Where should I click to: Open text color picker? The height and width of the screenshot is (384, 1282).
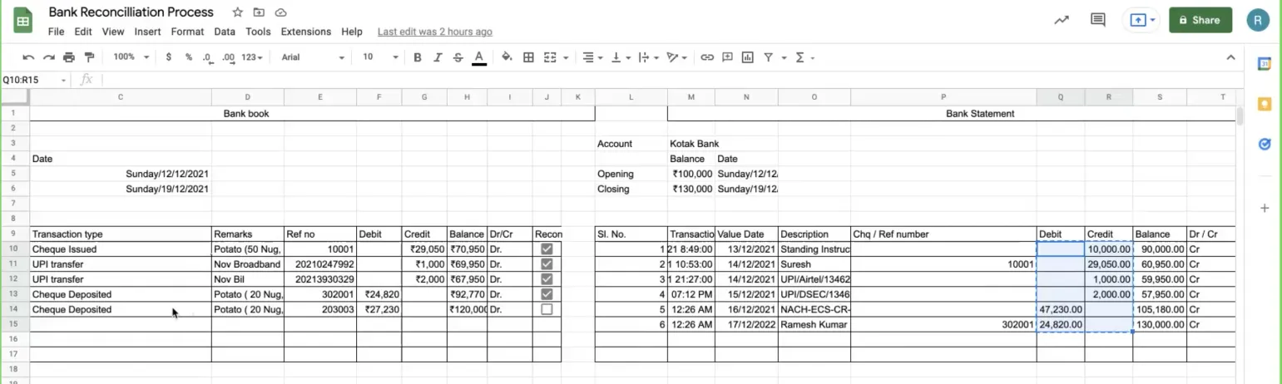point(479,57)
